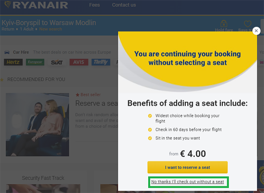Viewport: 264px width, 193px height.
Task: Click the Hold fare padlock icon
Action: click(x=223, y=23)
